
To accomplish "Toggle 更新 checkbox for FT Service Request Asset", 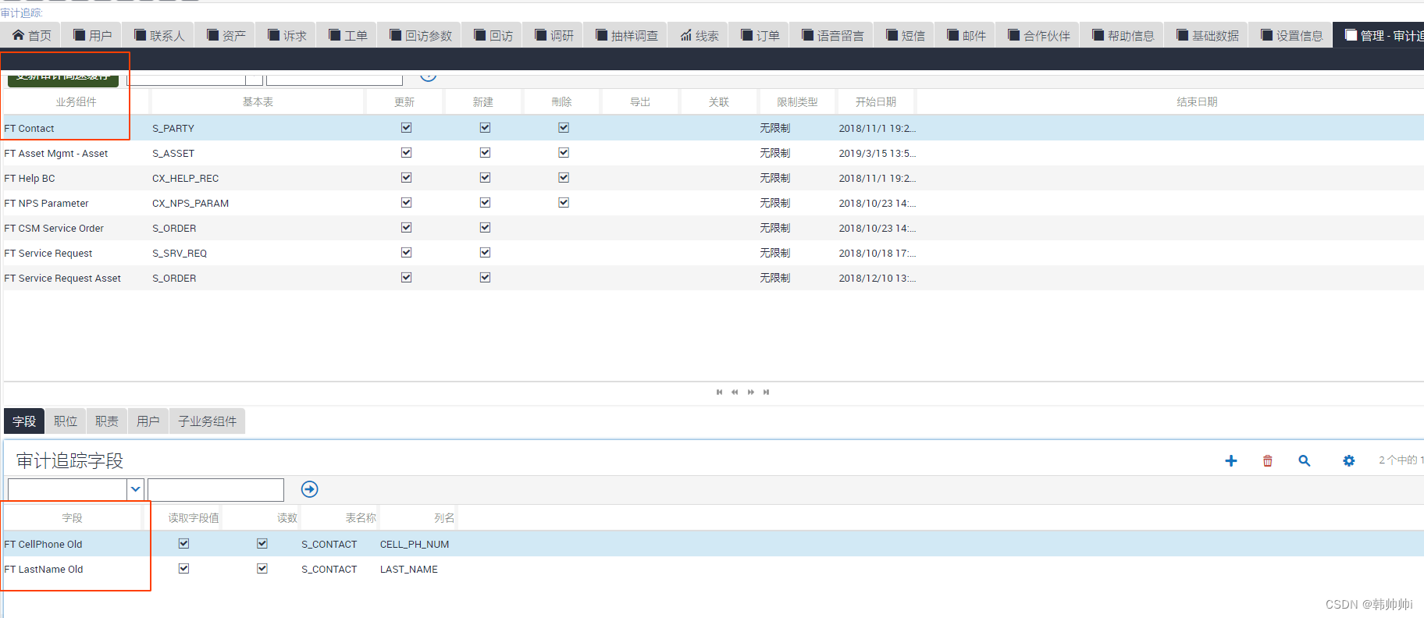I will pos(406,278).
